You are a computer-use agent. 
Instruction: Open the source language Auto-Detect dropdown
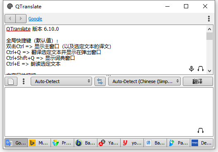click(x=61, y=81)
